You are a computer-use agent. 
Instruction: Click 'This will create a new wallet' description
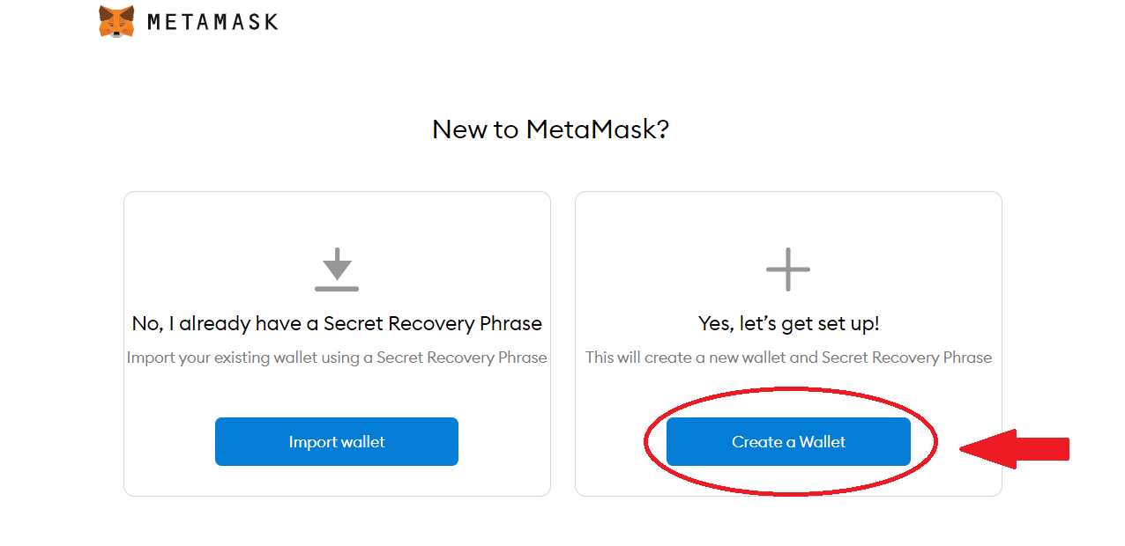(788, 358)
